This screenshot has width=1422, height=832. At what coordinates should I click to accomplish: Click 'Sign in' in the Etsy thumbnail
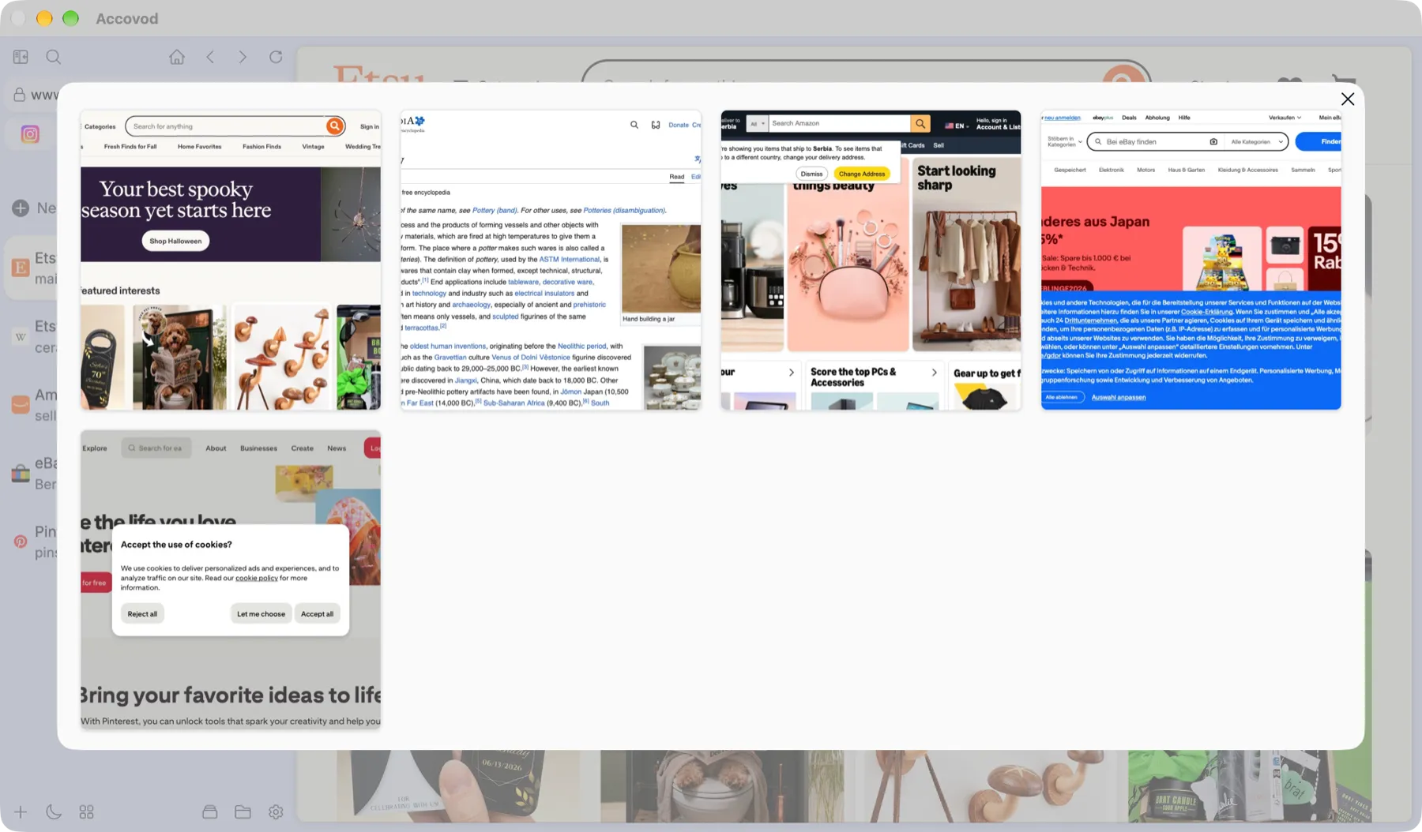pyautogui.click(x=370, y=126)
